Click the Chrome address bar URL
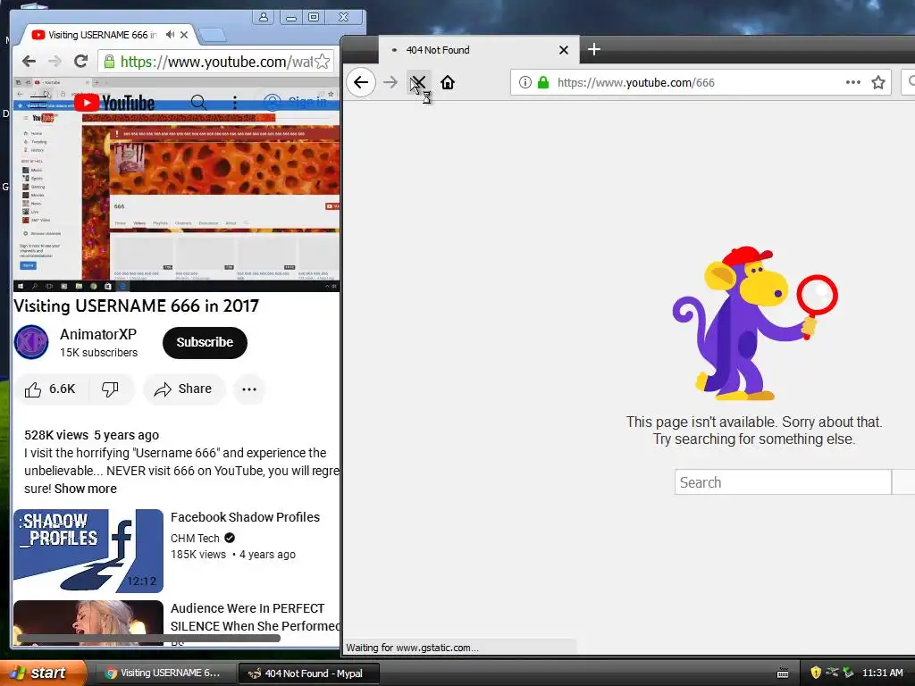This screenshot has height=686, width=915. 217,62
